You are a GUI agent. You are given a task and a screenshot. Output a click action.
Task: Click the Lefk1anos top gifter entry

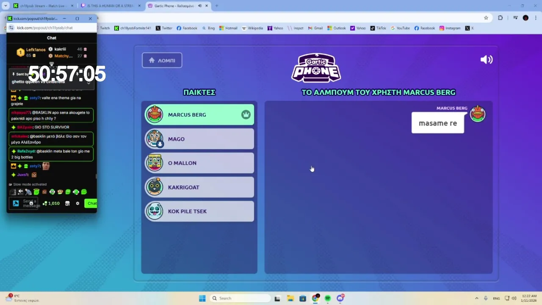click(31, 52)
